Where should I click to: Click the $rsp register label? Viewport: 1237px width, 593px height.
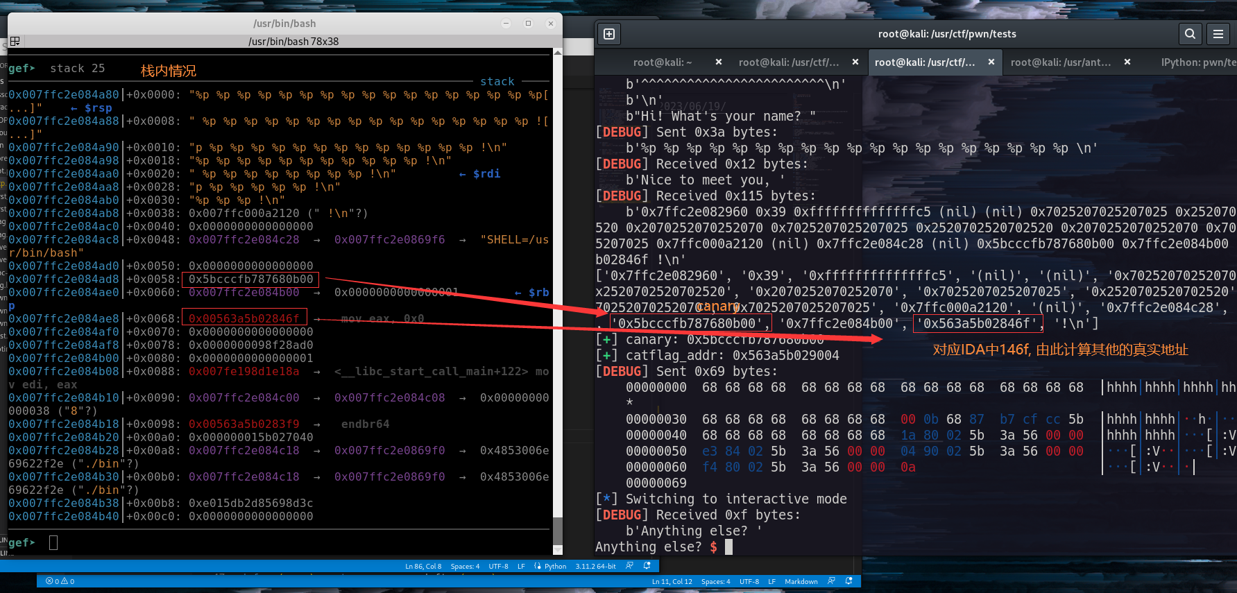point(98,108)
